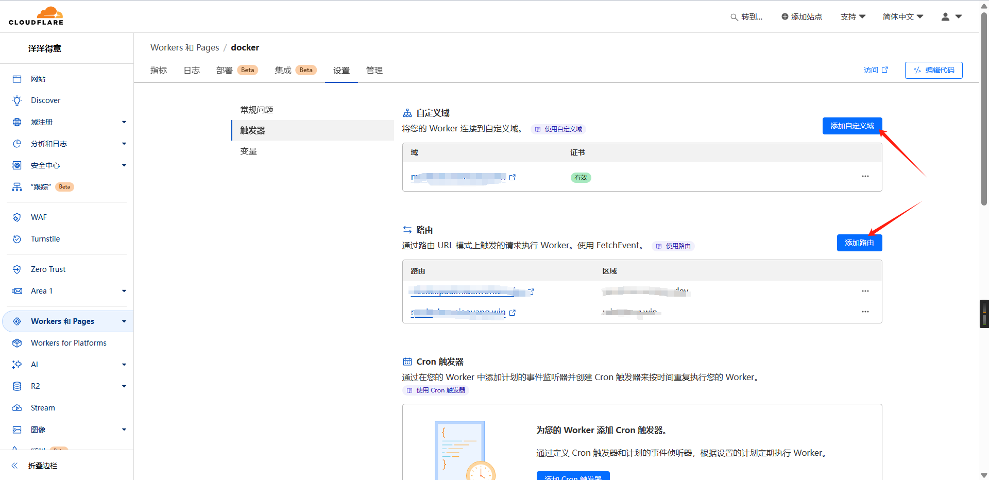
Task: Expand the R2 submenu arrow
Action: [x=124, y=386]
